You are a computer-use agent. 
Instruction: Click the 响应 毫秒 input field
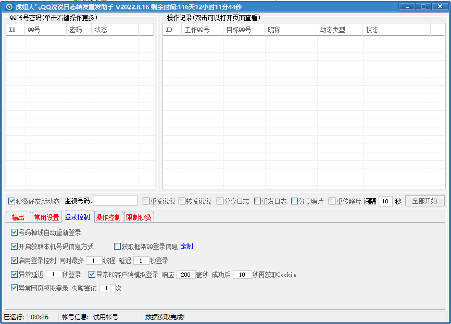click(186, 275)
